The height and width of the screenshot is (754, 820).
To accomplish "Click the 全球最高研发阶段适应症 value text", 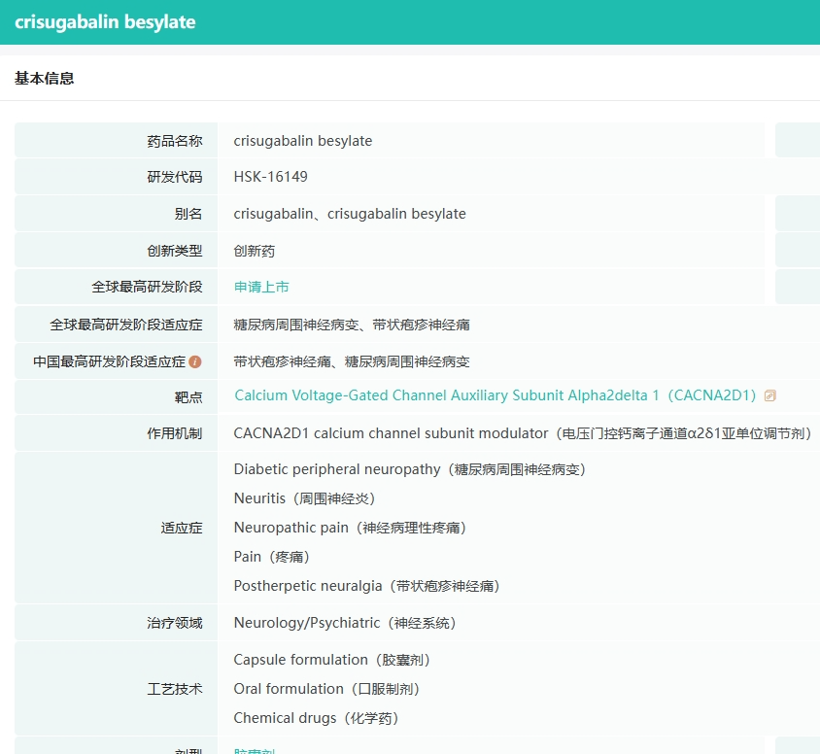I will (x=352, y=325).
